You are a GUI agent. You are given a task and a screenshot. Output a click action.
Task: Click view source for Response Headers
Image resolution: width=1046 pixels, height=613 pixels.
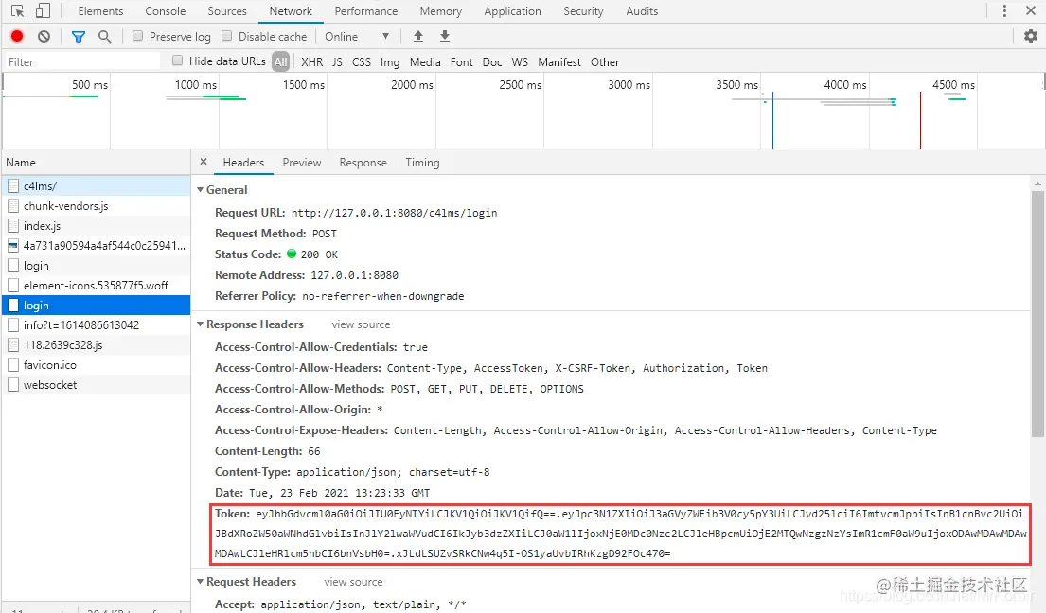click(361, 324)
